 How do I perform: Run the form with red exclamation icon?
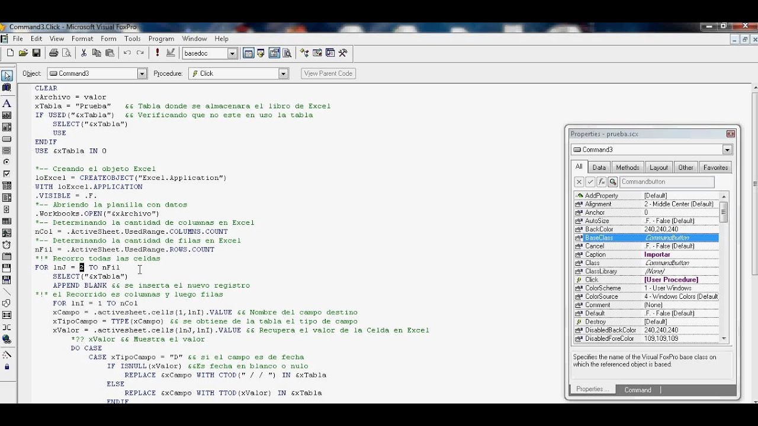(158, 53)
